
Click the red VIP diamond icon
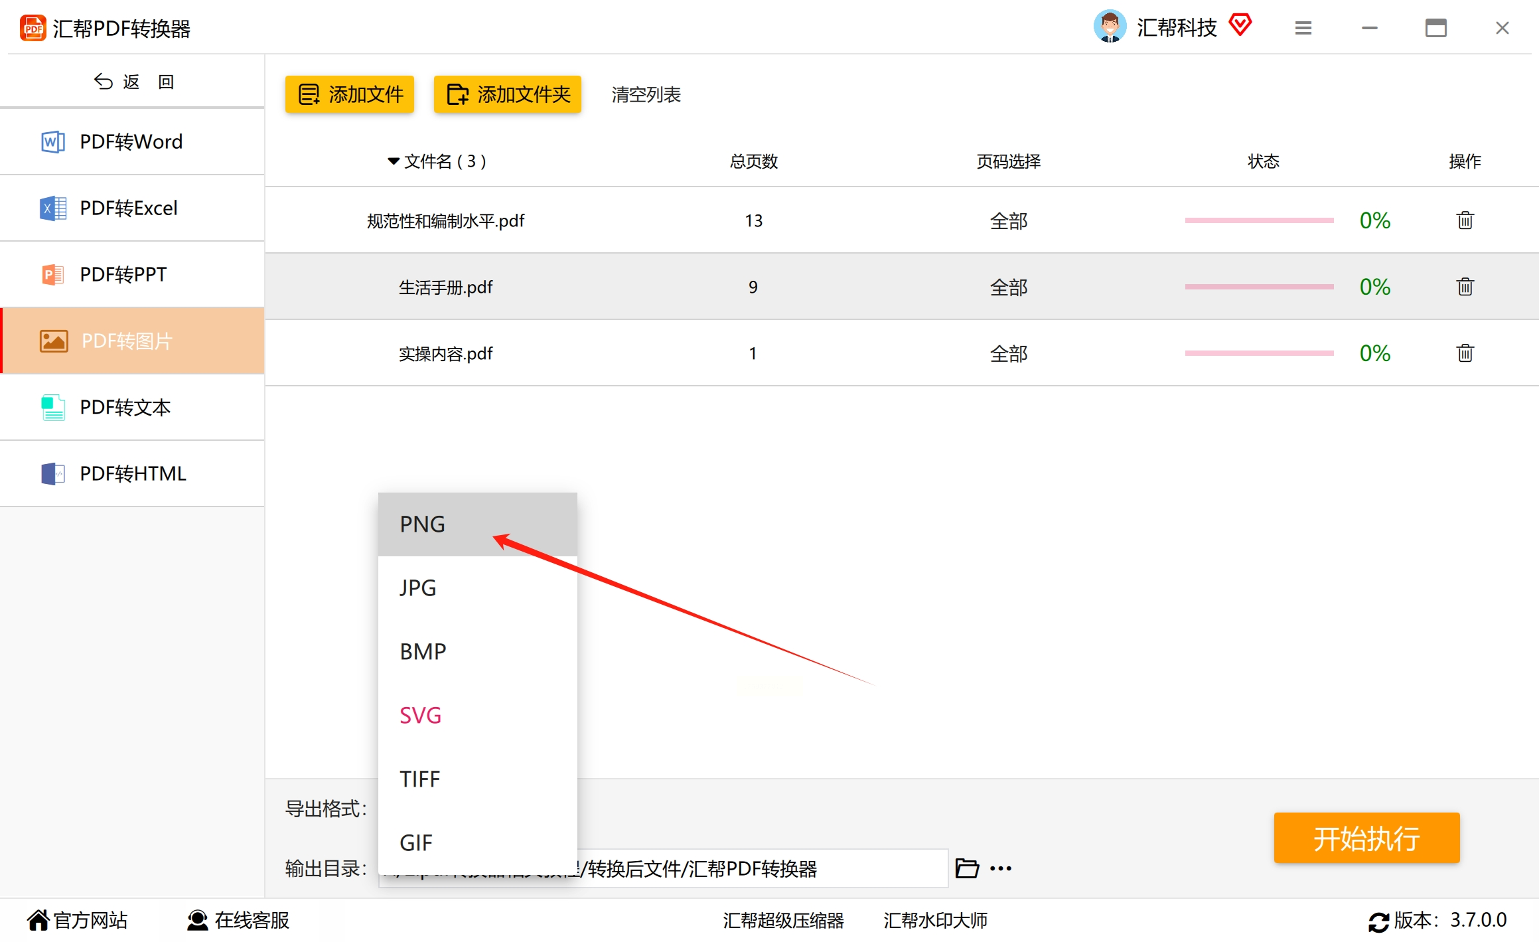(1240, 25)
